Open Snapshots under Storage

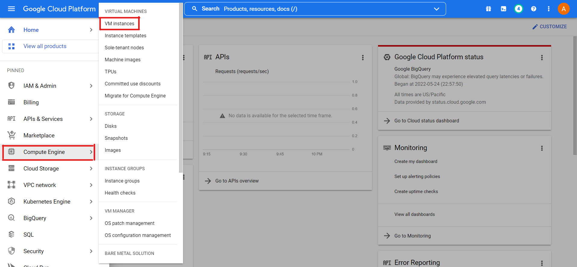116,138
